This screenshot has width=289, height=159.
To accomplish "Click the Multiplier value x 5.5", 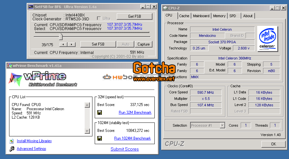I will [206, 99].
